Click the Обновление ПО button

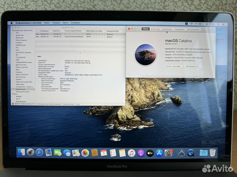(x=193, y=66)
